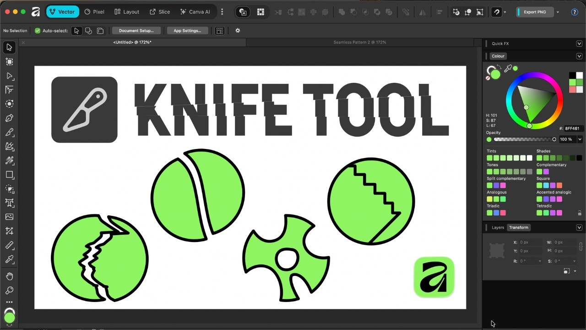Select the View hand tool

coord(9,276)
